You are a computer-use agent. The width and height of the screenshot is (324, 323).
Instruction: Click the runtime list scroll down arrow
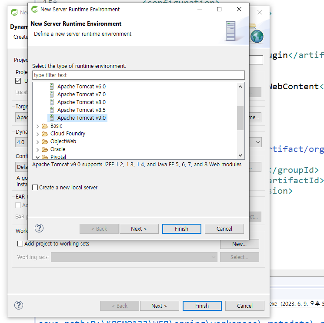pyautogui.click(x=240, y=155)
